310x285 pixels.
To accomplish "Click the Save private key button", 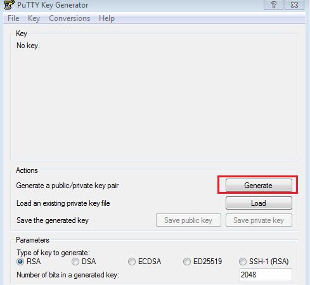I will 259,220.
